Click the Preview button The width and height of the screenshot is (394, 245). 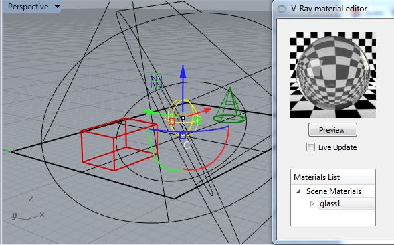coord(332,130)
